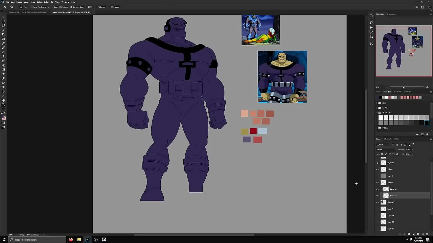Hide the MangoC layer visibility eye

pos(377,202)
